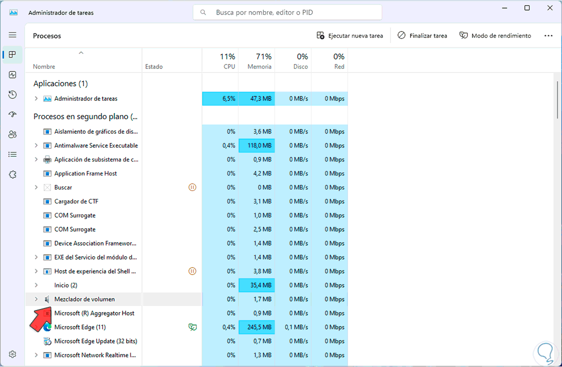
Task: Click the Administrador de tareas process icon
Action: coord(47,98)
